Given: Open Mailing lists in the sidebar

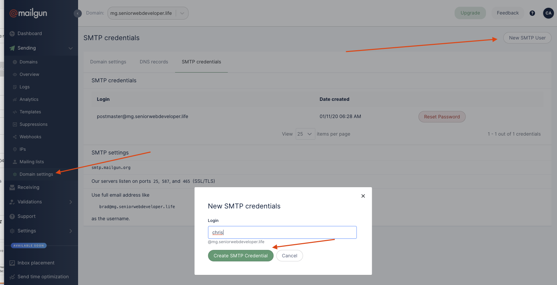Looking at the screenshot, I should (x=32, y=162).
